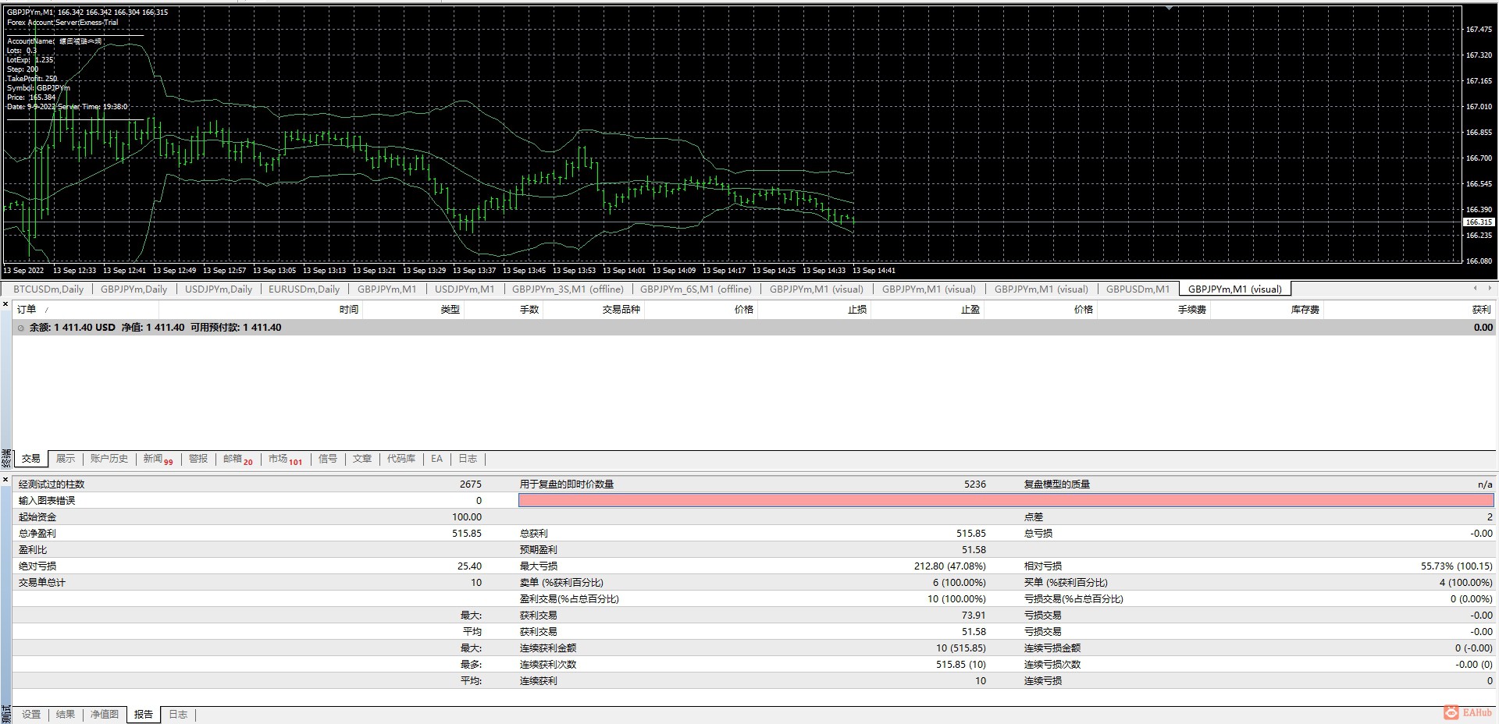
Task: Click the current price label 166.315
Action: (x=1479, y=222)
